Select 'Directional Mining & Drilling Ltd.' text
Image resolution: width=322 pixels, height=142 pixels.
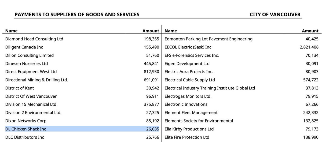(x=36, y=80)
